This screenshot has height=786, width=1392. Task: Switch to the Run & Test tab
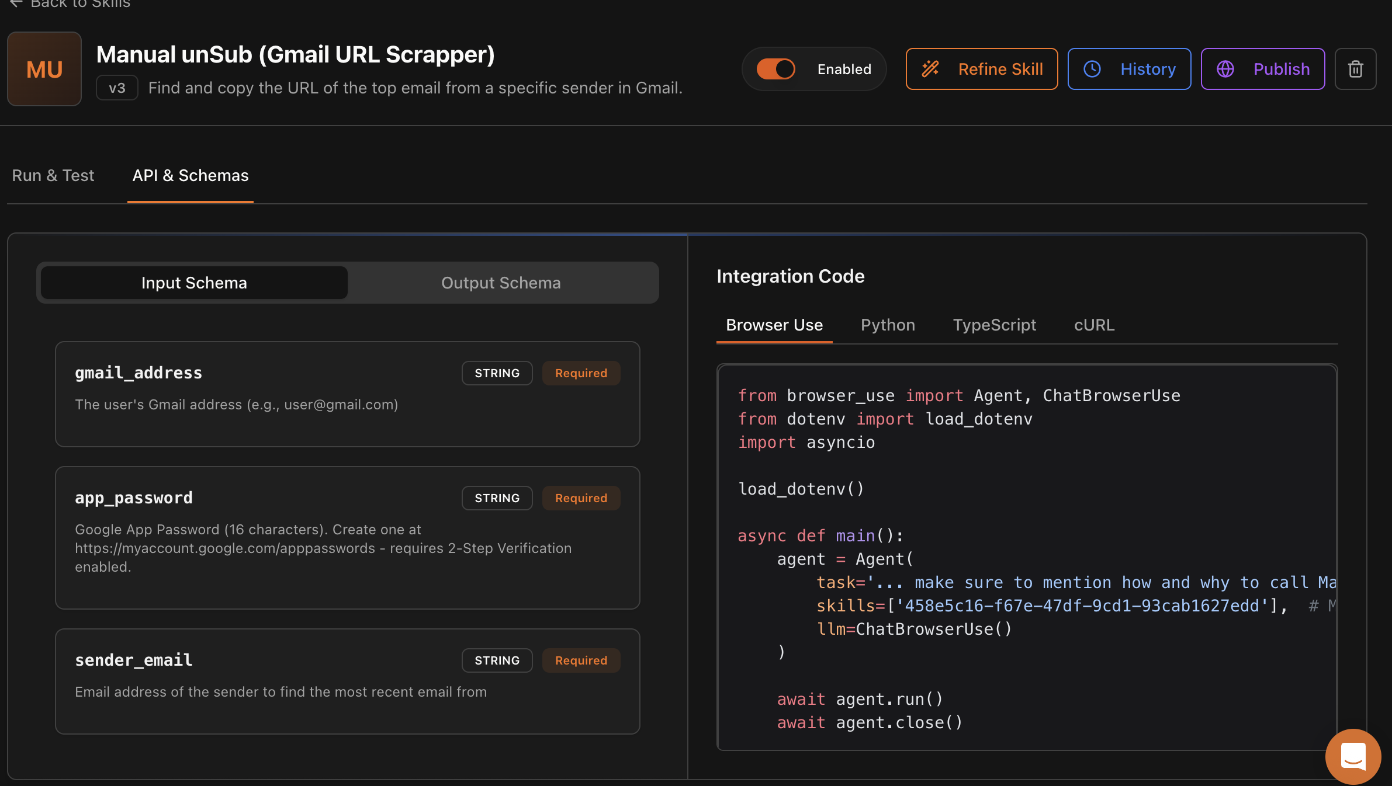pyautogui.click(x=53, y=175)
